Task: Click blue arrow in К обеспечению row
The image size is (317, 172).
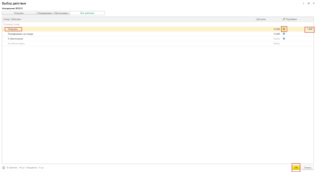Action: point(284,39)
